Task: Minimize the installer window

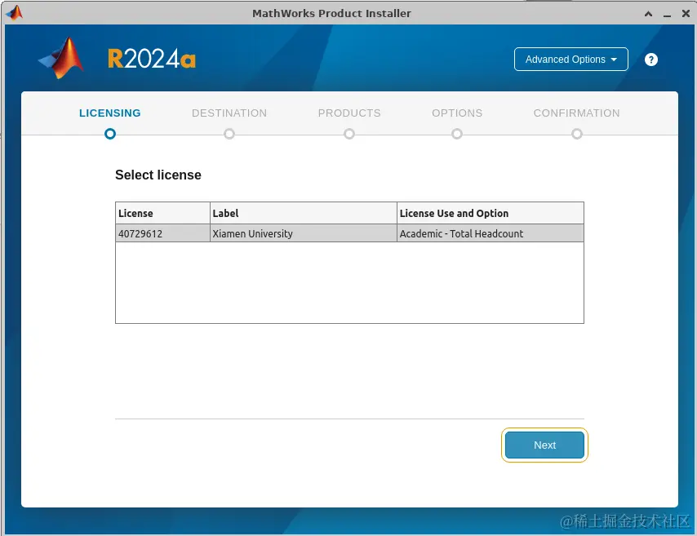Action: coord(667,15)
